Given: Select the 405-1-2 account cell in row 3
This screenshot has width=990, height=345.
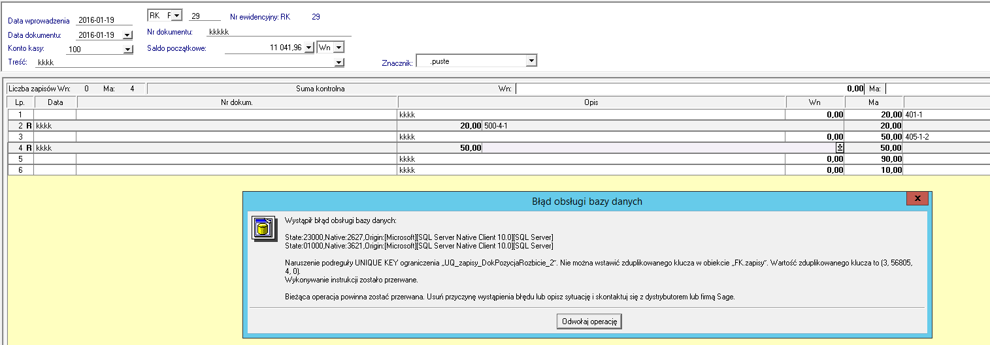Looking at the screenshot, I should pyautogui.click(x=945, y=137).
